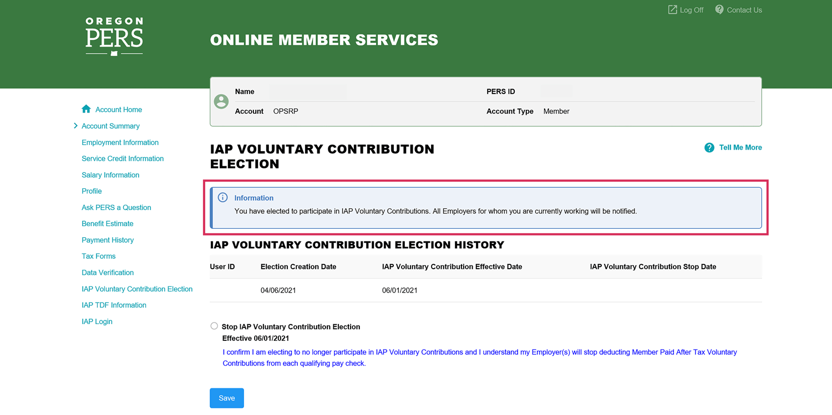Open Employment Information page
The image size is (832, 415).
(x=120, y=142)
